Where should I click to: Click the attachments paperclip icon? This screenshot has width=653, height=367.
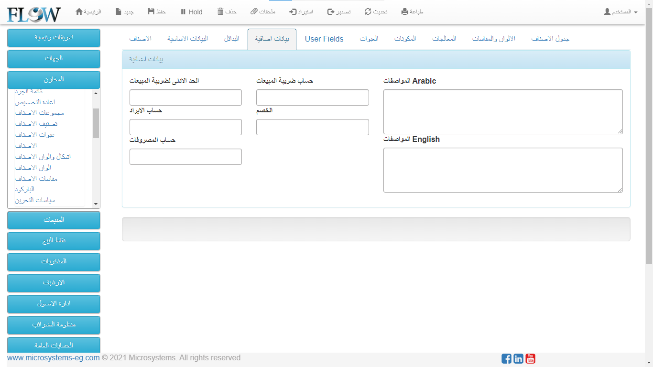pos(254,11)
